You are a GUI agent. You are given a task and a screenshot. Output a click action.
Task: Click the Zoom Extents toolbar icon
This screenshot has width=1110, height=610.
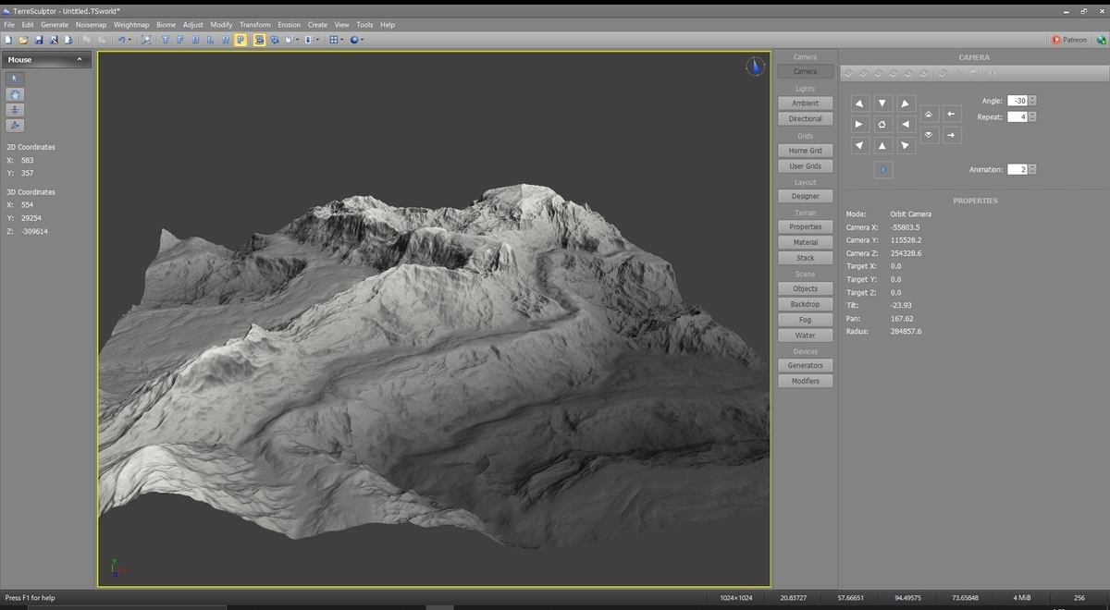click(146, 40)
